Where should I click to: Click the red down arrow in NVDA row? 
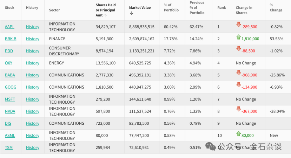pyautogui.click(x=238, y=109)
